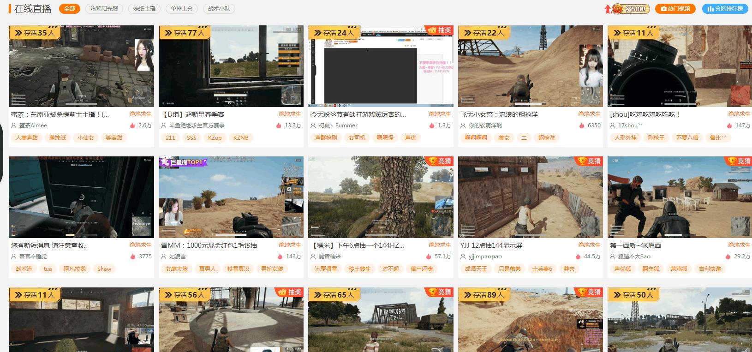The image size is (752, 352).
Task: Select the 成语天王 tag
Action: [x=476, y=269]
